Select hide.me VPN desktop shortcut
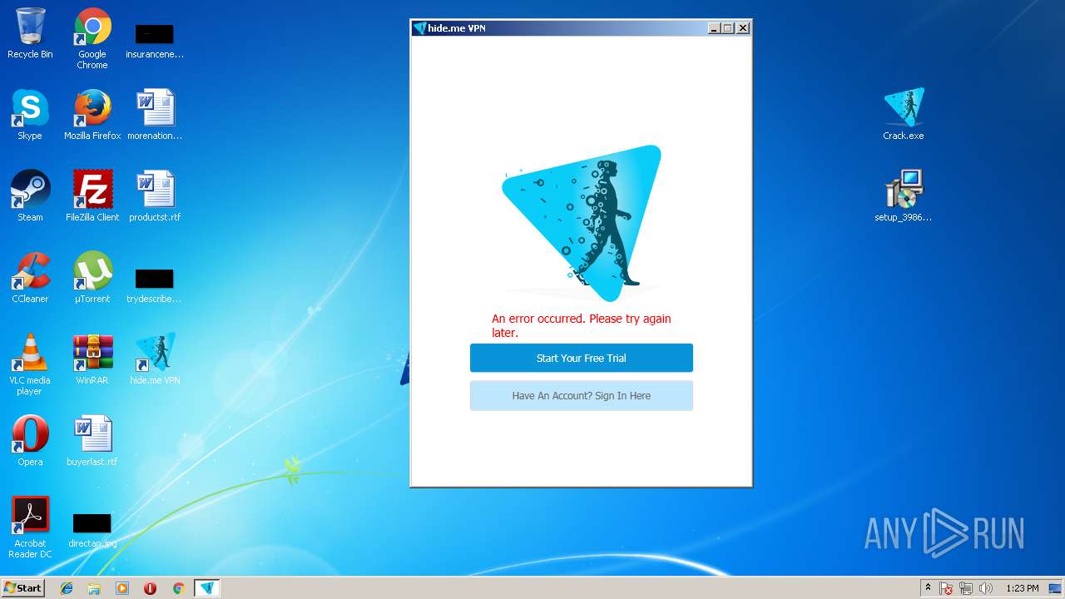1065x599 pixels. click(x=155, y=359)
